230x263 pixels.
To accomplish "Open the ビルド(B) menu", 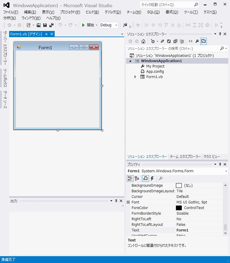I will point(92,12).
